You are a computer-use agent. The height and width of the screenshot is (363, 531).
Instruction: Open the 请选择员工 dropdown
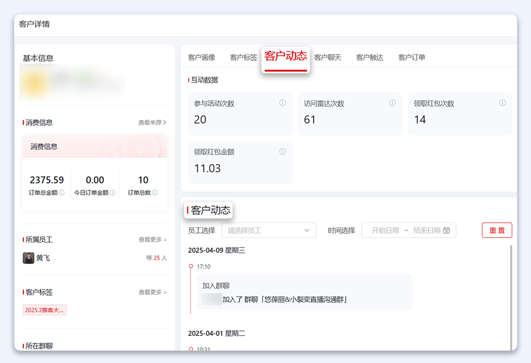point(268,230)
